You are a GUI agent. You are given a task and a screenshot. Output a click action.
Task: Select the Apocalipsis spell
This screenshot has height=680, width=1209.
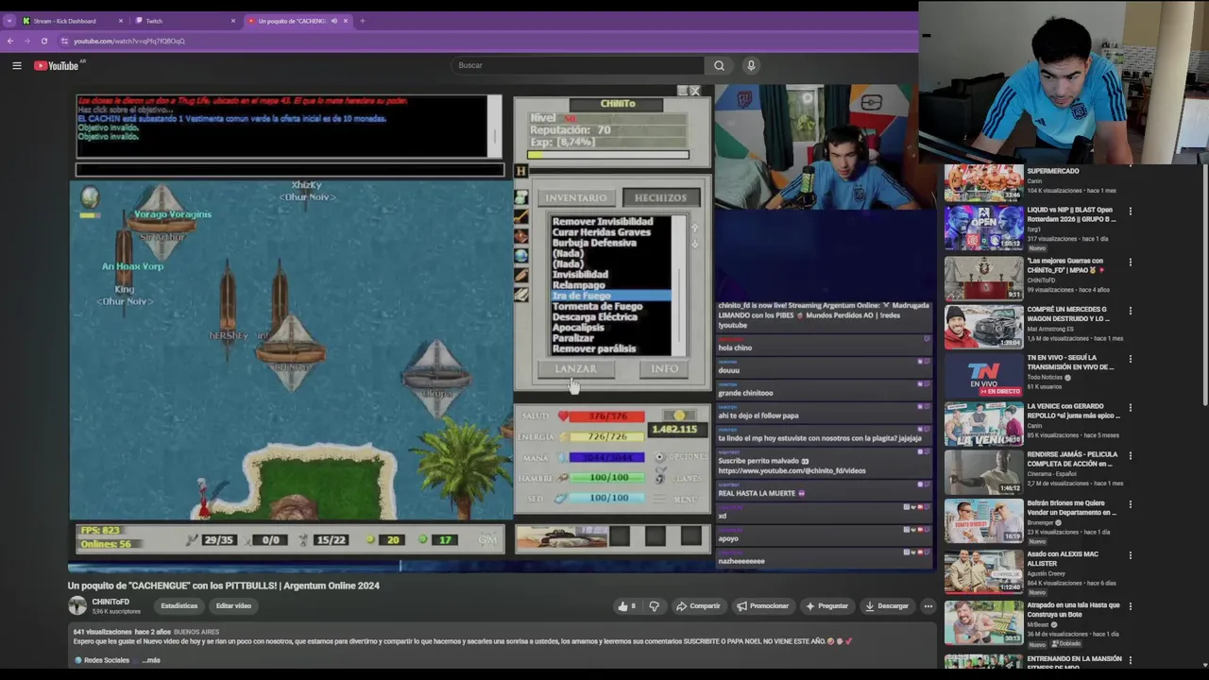(578, 328)
